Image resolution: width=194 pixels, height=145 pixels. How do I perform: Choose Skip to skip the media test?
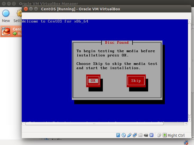[136, 81]
